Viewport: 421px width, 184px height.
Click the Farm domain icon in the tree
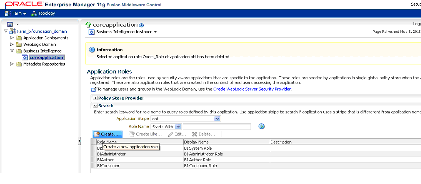click(x=13, y=31)
